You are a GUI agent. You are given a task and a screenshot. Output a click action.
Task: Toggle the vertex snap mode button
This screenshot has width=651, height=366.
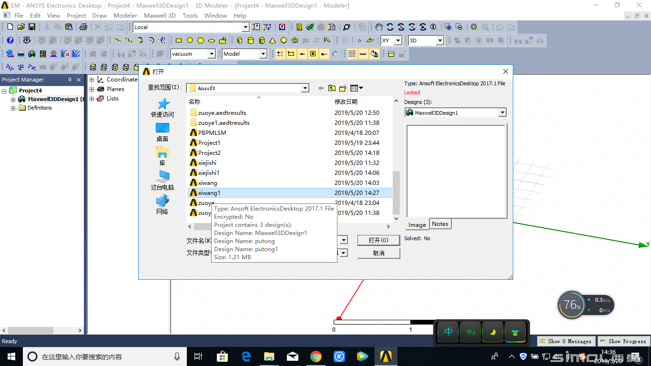click(x=291, y=54)
